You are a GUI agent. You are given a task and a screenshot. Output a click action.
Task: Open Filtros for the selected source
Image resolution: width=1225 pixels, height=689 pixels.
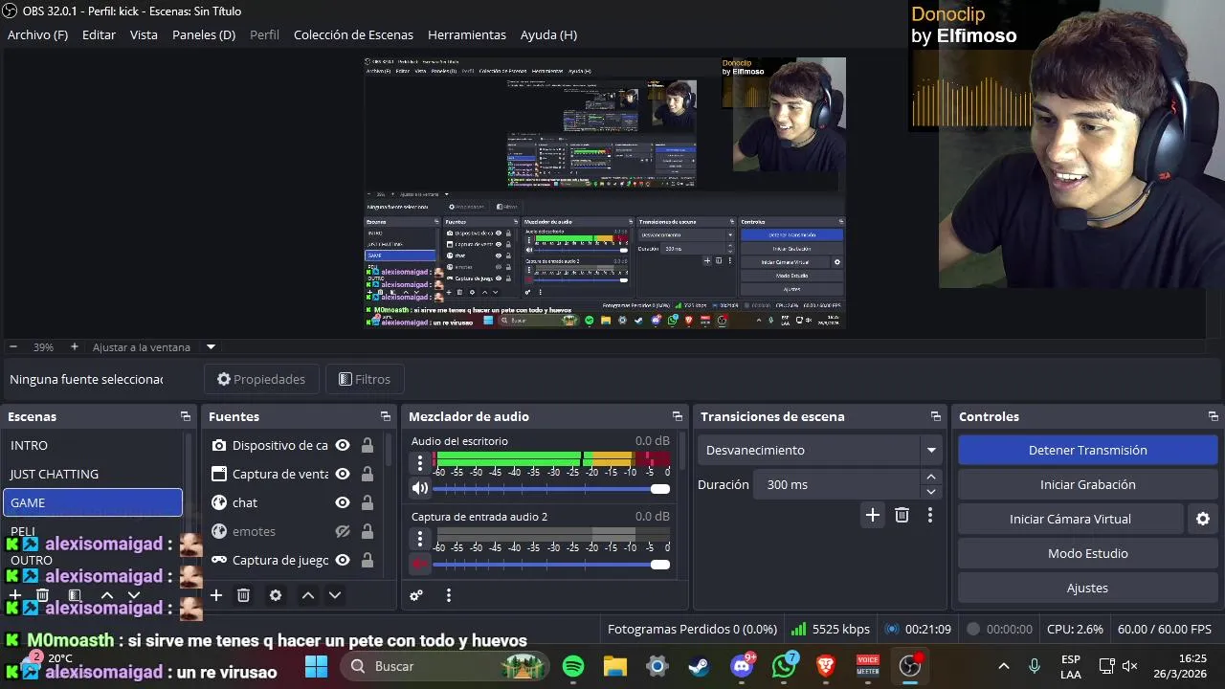tap(364, 379)
